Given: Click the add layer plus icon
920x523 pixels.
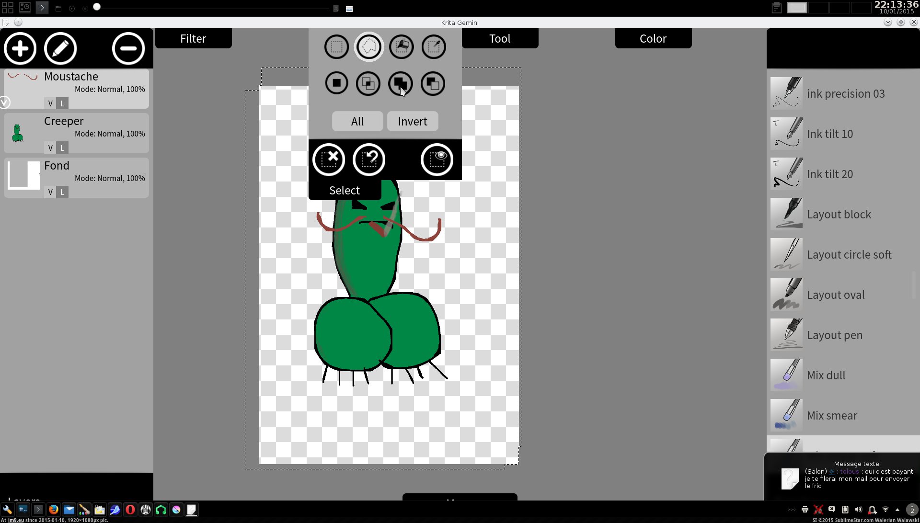Looking at the screenshot, I should point(20,48).
